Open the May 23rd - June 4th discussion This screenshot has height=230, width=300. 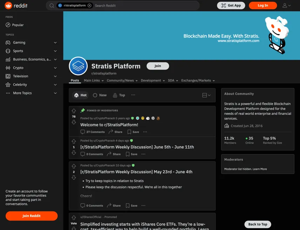point(136,172)
